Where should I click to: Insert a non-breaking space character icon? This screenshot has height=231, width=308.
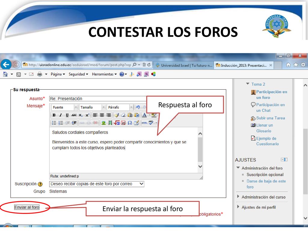click(123, 123)
